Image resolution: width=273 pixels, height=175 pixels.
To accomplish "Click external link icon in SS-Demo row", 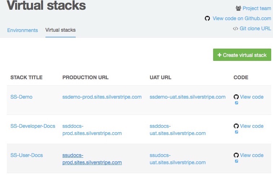I will click(237, 103).
